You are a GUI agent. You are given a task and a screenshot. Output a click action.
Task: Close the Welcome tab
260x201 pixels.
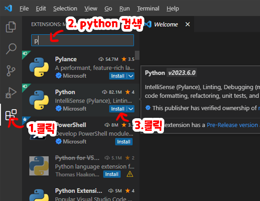(187, 24)
